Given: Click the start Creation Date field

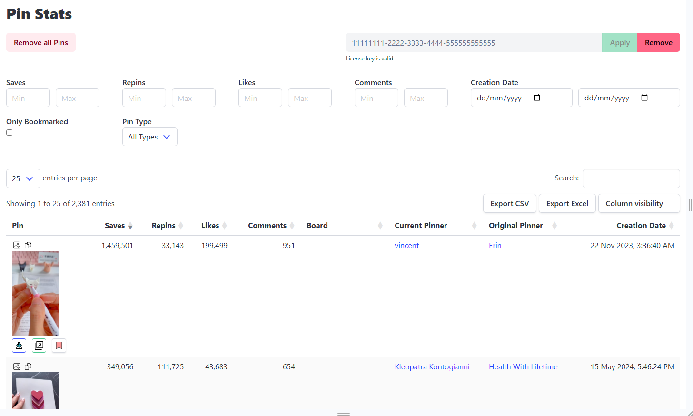Looking at the screenshot, I should click(x=522, y=98).
